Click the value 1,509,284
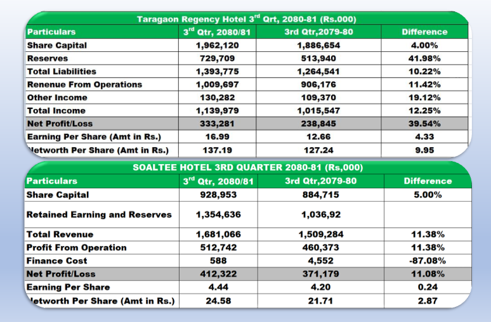491x322 pixels. tap(320, 235)
